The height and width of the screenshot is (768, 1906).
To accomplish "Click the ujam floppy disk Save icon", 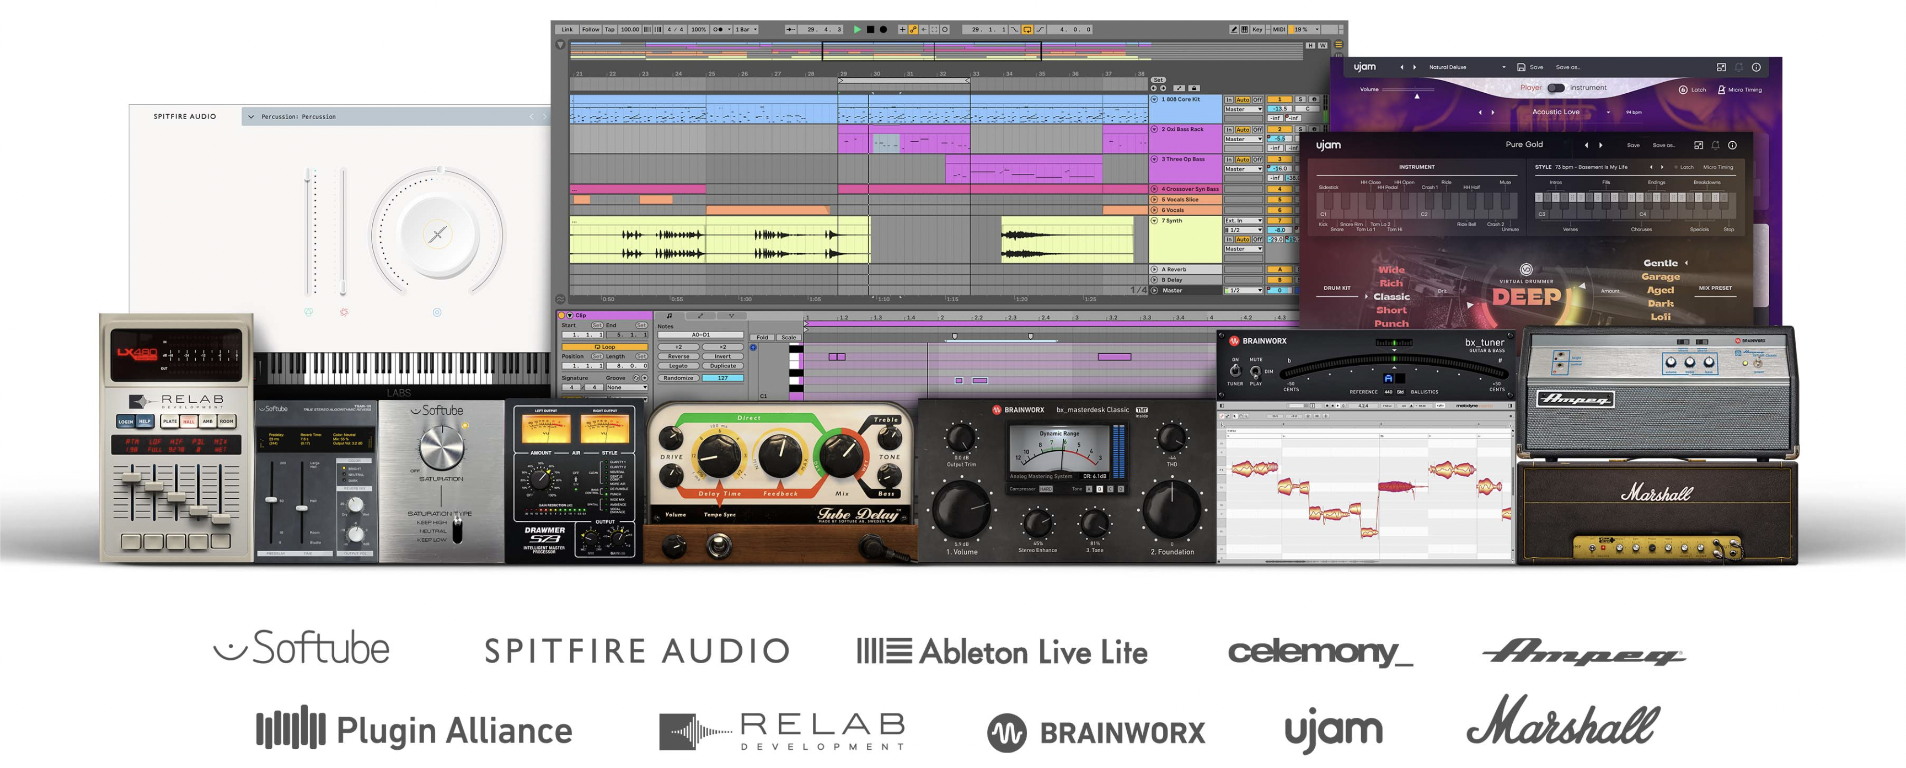I will click(x=1521, y=67).
